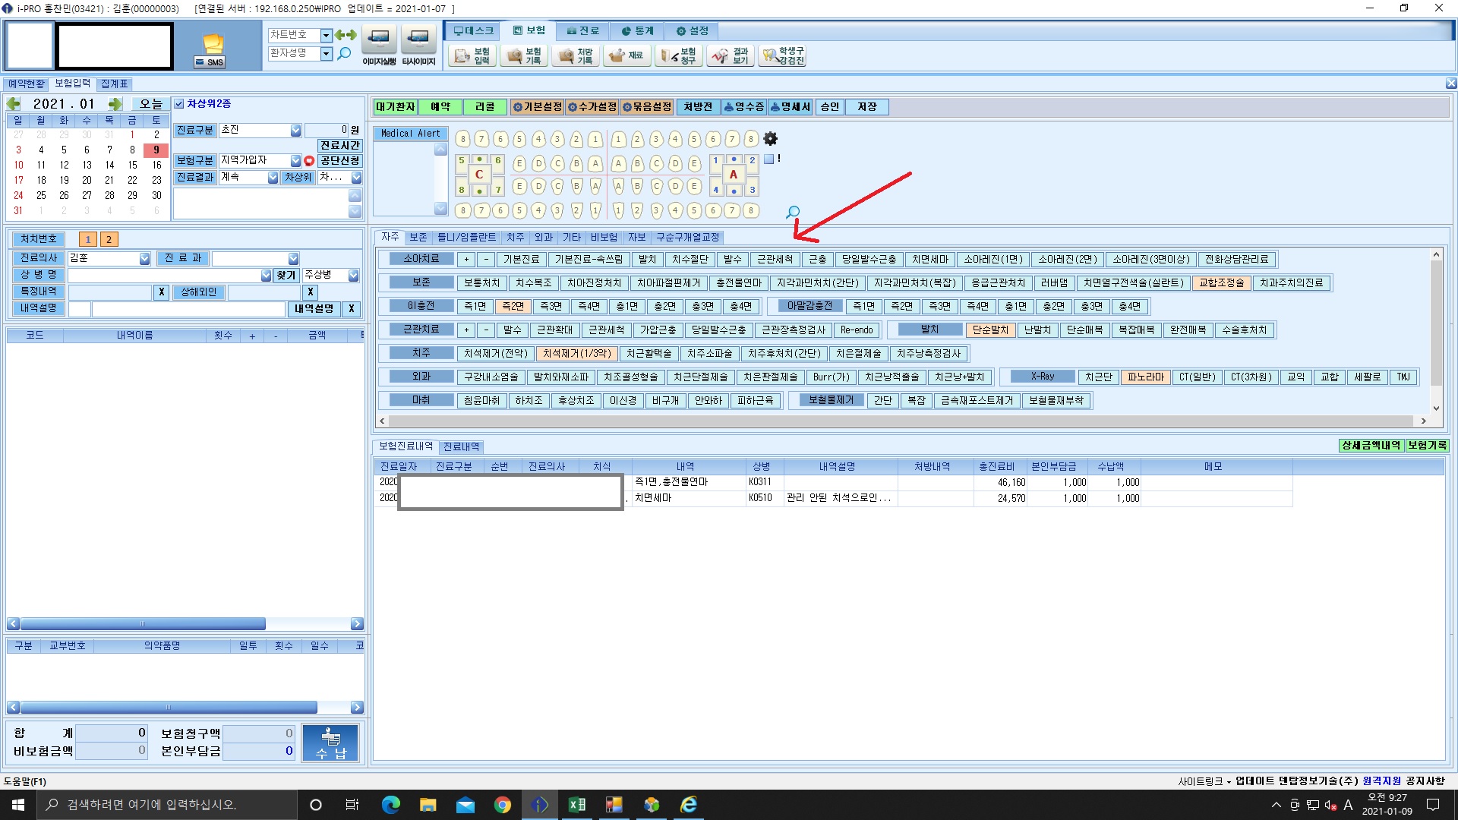Select calendar date 15
This screenshot has height=820, width=1458.
pos(132,166)
